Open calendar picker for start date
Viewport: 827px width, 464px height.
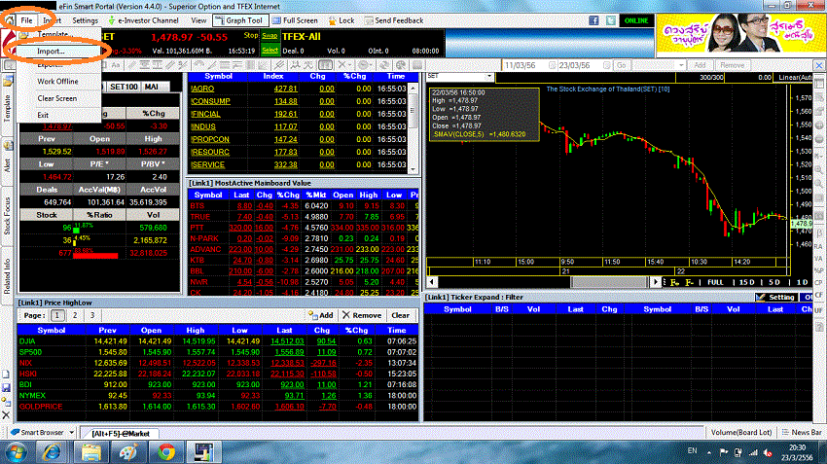click(x=552, y=65)
